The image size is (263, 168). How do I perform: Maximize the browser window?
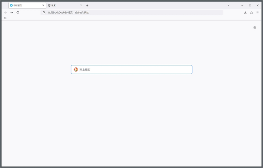(x=250, y=5)
